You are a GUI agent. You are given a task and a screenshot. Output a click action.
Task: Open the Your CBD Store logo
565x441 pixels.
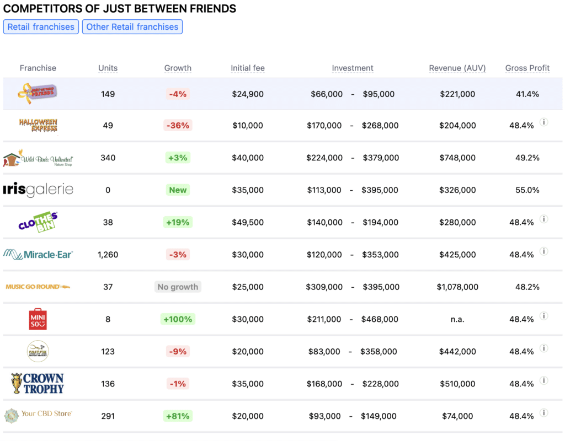click(38, 416)
